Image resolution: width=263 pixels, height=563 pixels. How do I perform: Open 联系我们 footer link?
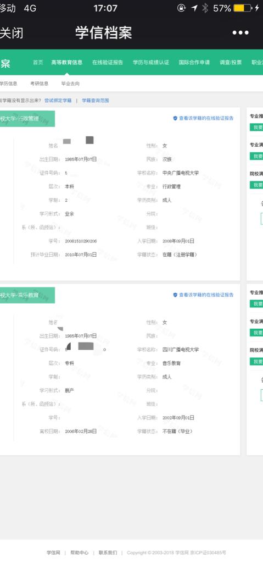[108, 552]
